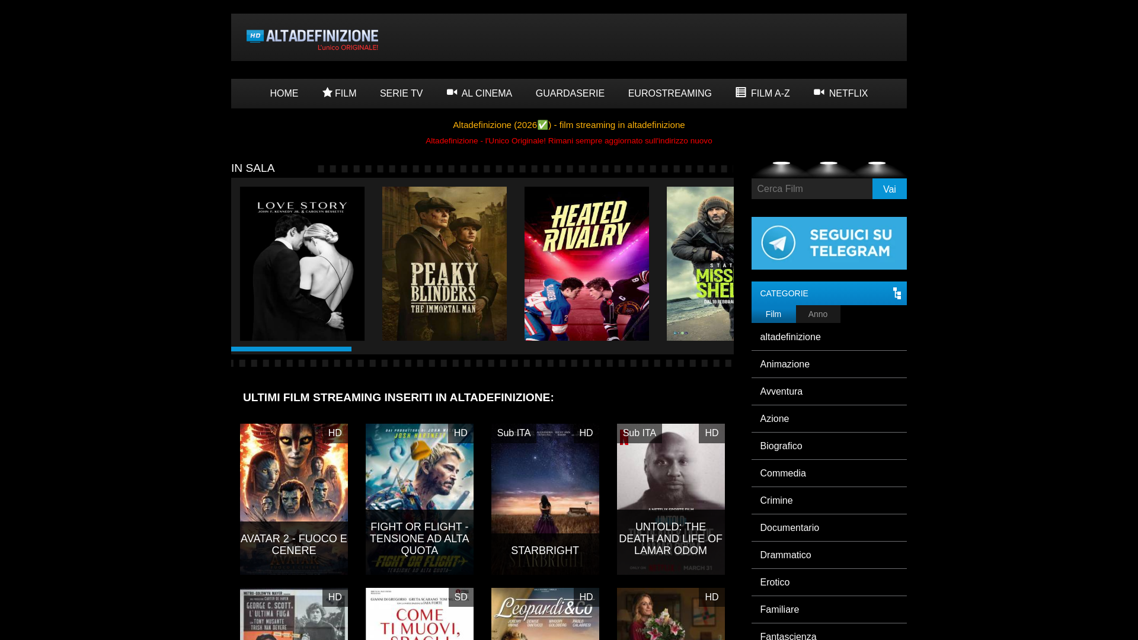Click the Telegram paper-plane icon

(x=778, y=243)
